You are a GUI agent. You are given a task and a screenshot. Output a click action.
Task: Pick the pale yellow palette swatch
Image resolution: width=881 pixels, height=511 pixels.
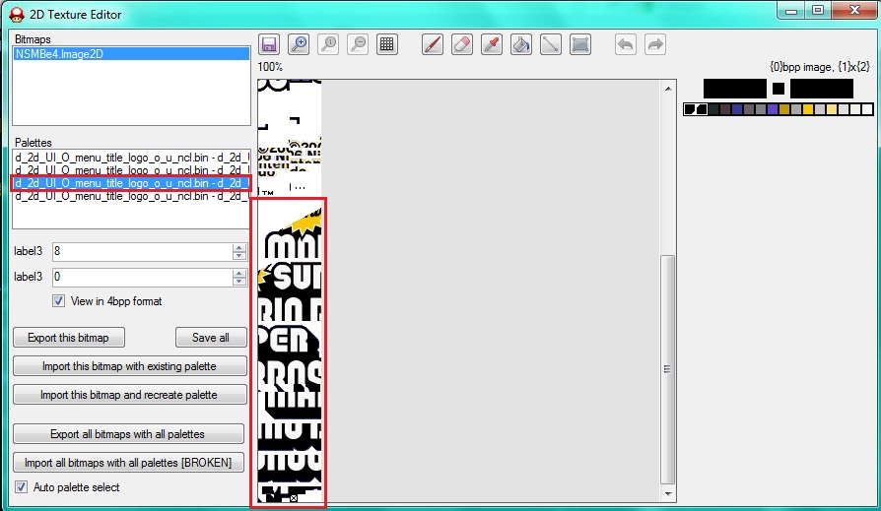point(832,109)
